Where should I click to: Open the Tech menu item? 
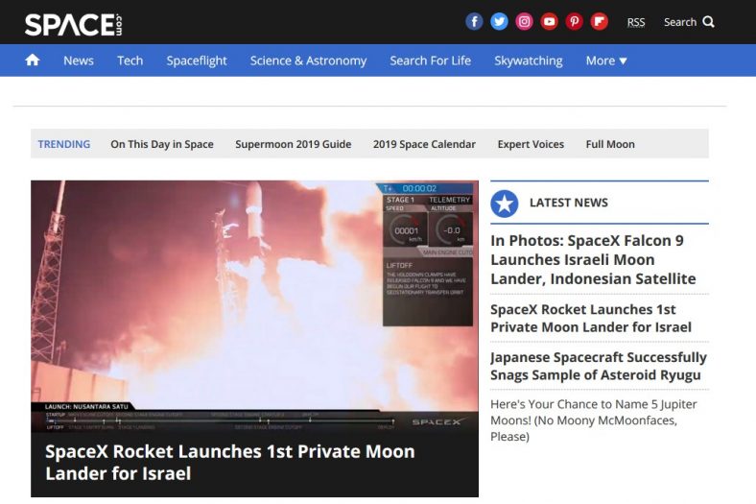click(130, 60)
